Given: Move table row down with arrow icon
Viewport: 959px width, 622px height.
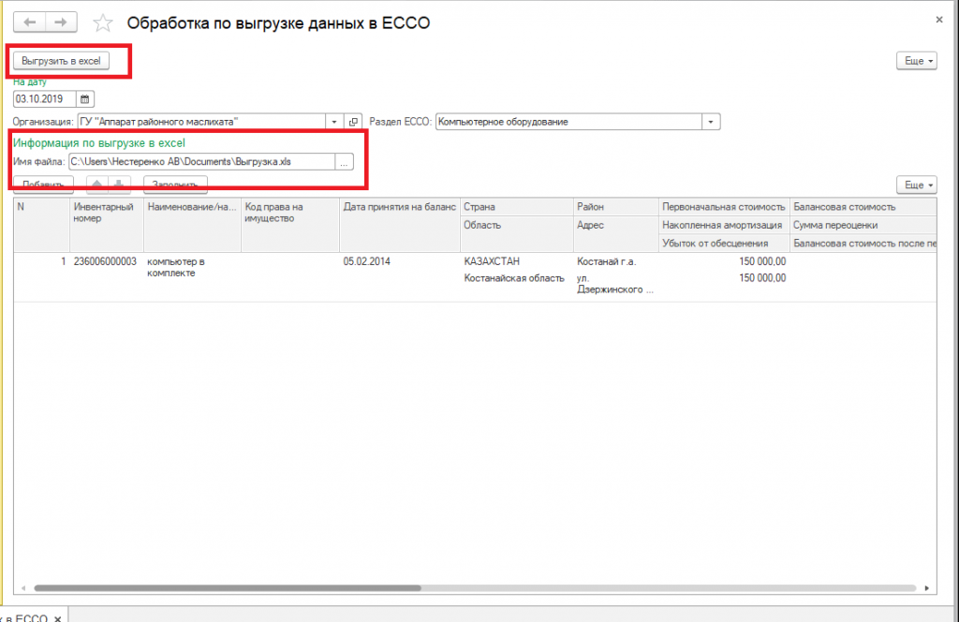Looking at the screenshot, I should pos(119,185).
